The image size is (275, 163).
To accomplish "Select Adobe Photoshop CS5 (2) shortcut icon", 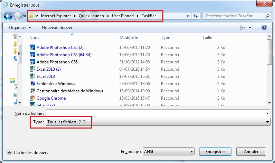I will point(32,48).
